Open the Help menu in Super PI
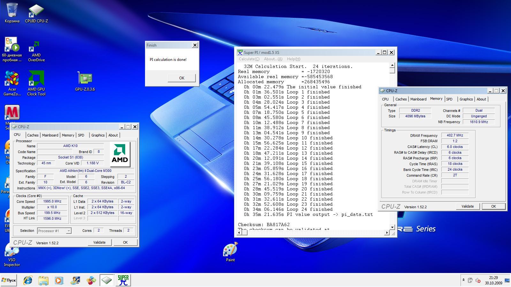Viewport: 511px width, 287px height. coord(294,59)
